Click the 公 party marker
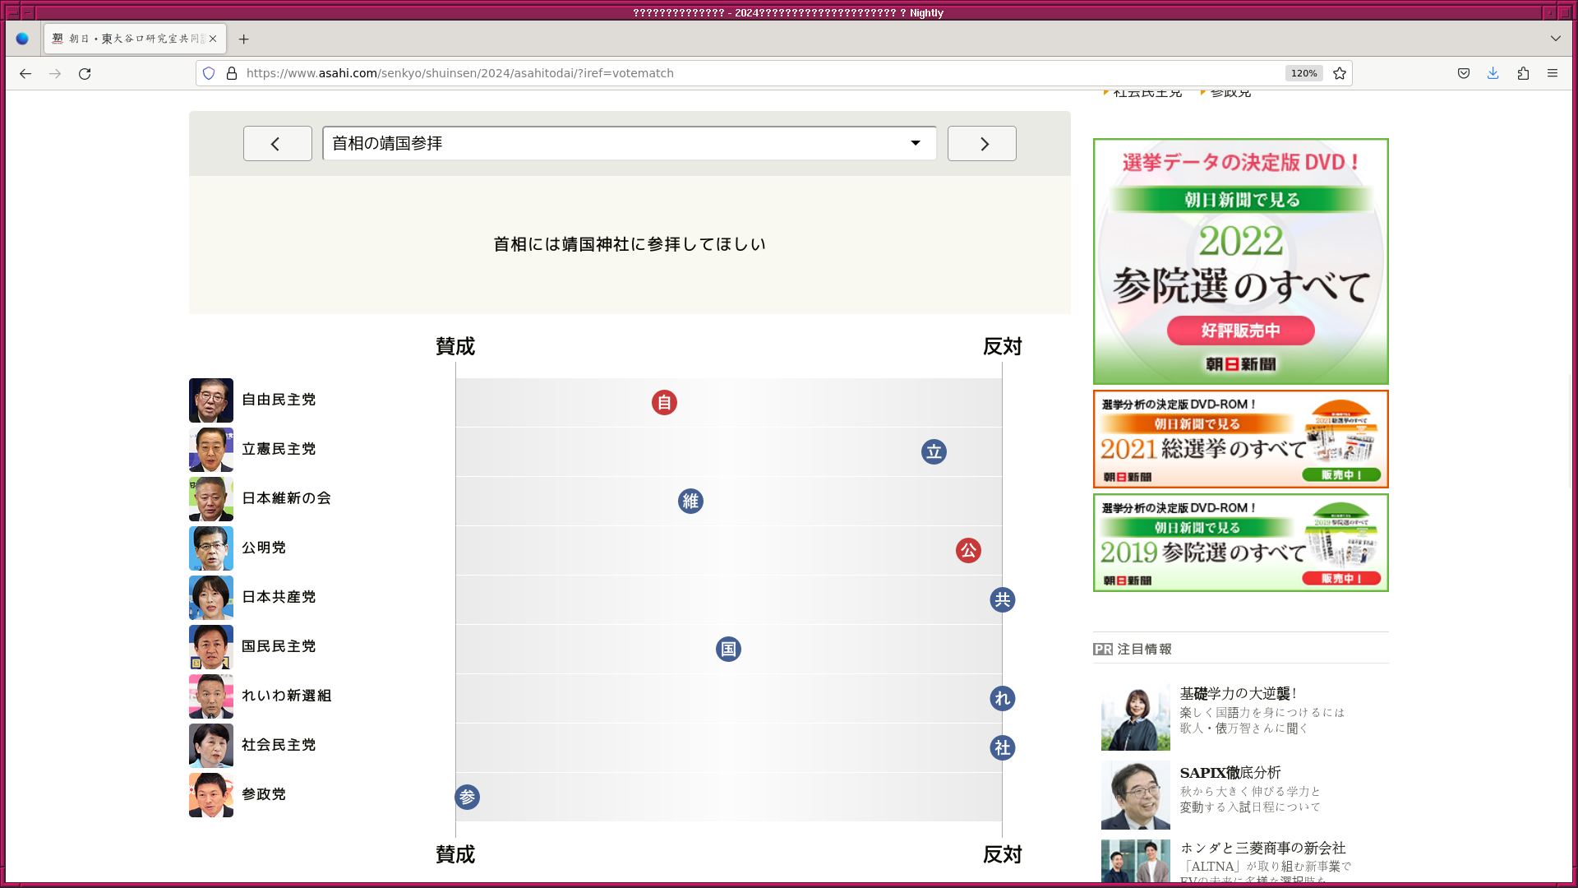This screenshot has width=1578, height=888. (x=968, y=551)
